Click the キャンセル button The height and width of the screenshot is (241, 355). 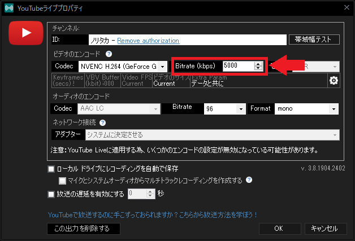click(326, 229)
